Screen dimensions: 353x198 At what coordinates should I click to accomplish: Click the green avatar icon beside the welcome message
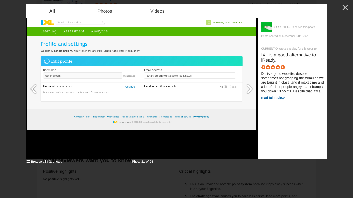tap(209, 22)
